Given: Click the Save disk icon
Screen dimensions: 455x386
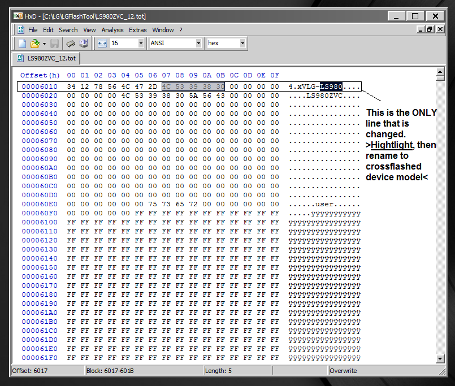Looking at the screenshot, I should [x=55, y=44].
